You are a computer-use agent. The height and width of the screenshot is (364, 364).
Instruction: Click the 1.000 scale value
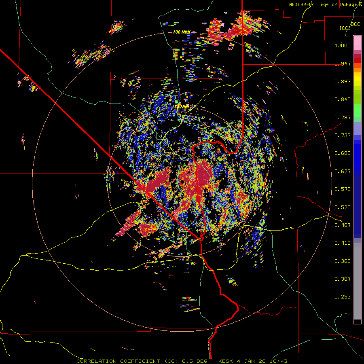(x=343, y=45)
